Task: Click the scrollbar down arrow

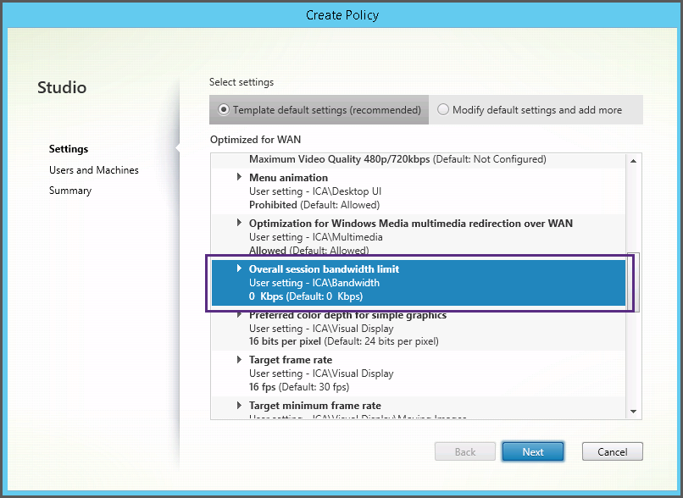Action: point(633,412)
